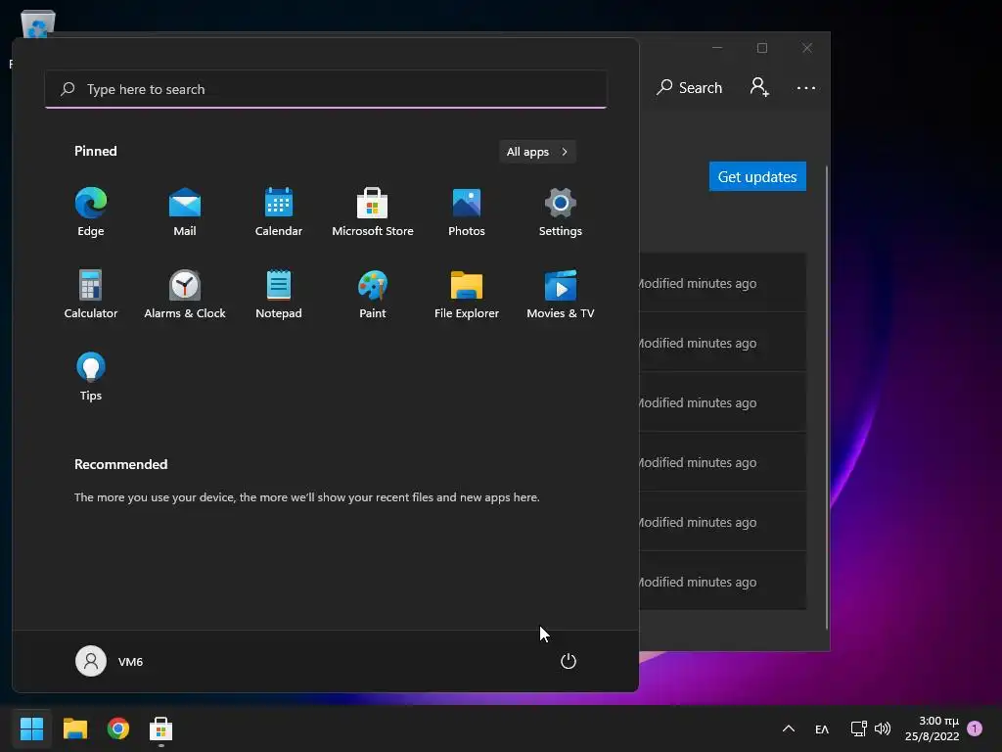Open Microsoft Store from pinned apps
Screen dimensions: 1002x752
[373, 212]
